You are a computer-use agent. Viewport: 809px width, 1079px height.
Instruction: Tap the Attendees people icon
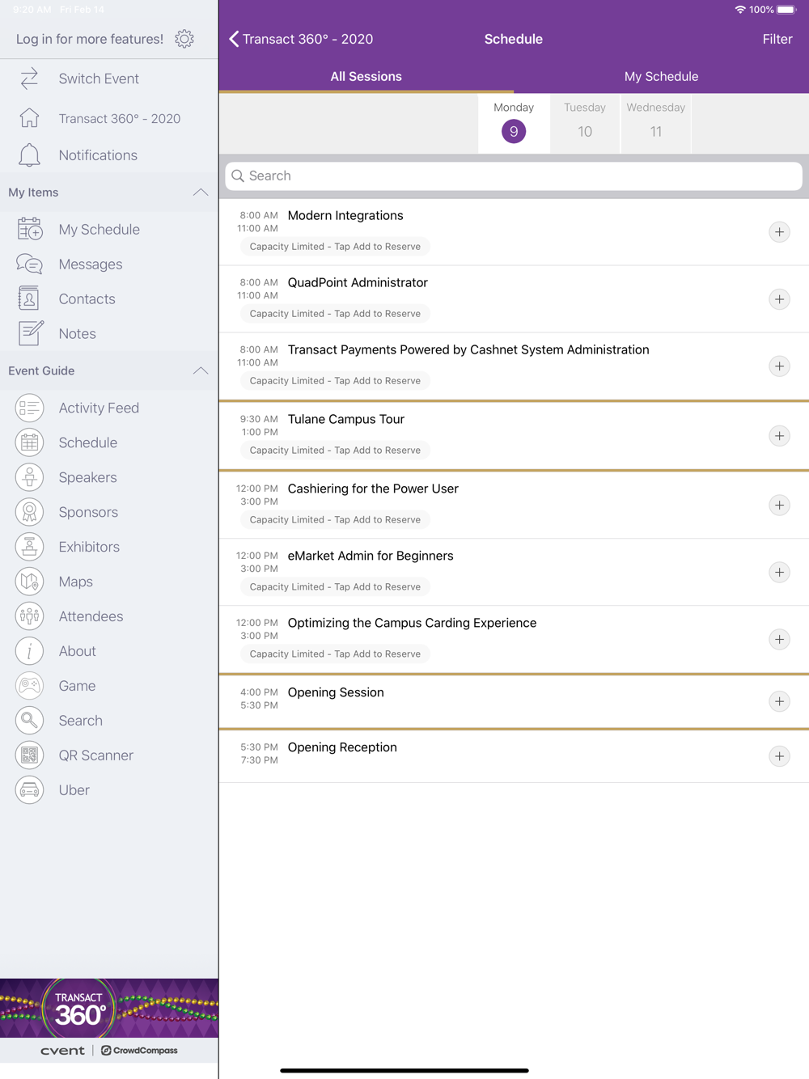tap(29, 617)
